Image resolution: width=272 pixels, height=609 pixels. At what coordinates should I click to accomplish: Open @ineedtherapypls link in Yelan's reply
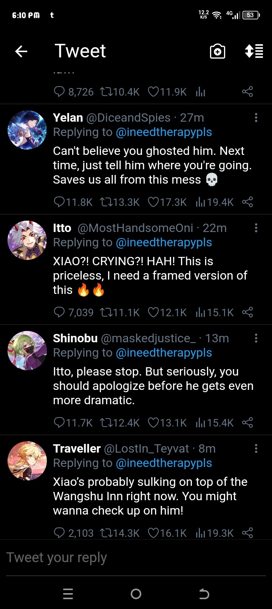click(x=164, y=132)
